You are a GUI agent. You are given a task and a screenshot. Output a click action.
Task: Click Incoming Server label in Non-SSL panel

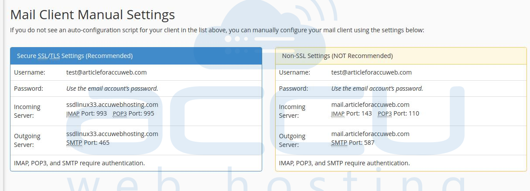[292, 111]
